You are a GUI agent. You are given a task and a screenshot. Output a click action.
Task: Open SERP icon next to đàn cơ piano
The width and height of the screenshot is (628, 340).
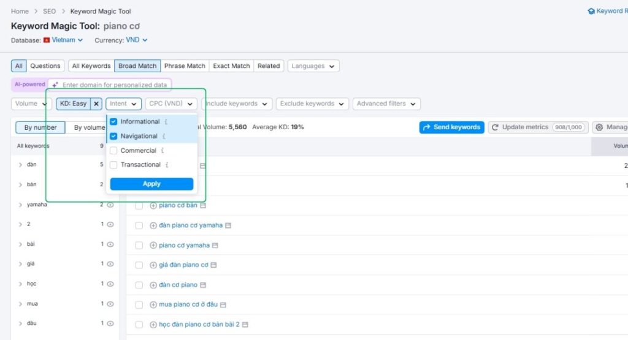[203, 285]
